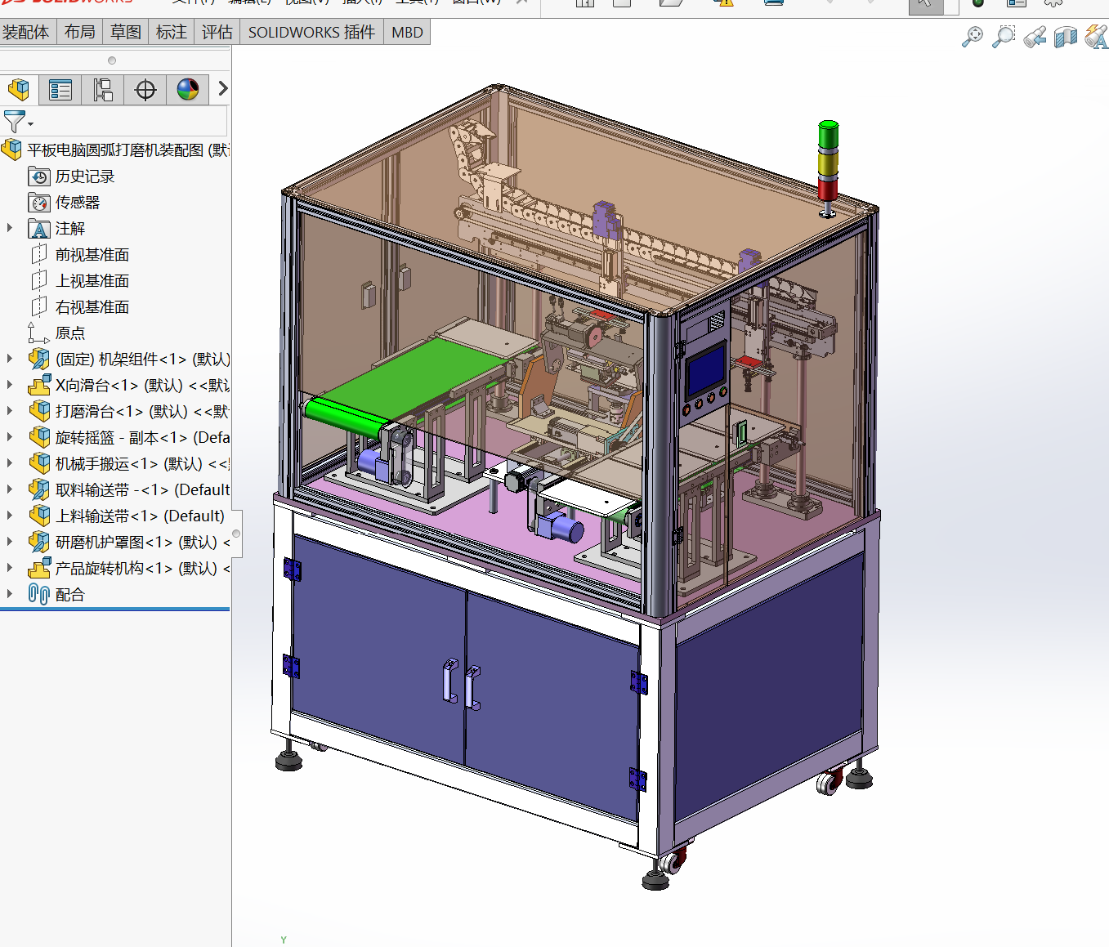1109x947 pixels.
Task: Expand the 注解 annotations node
Action: [10, 228]
